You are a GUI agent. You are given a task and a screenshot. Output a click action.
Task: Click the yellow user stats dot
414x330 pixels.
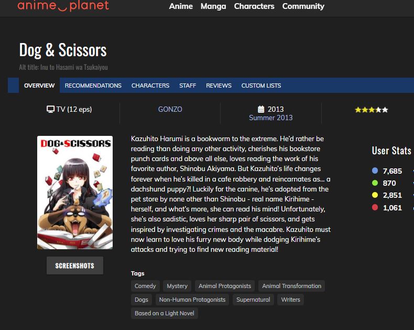click(375, 195)
